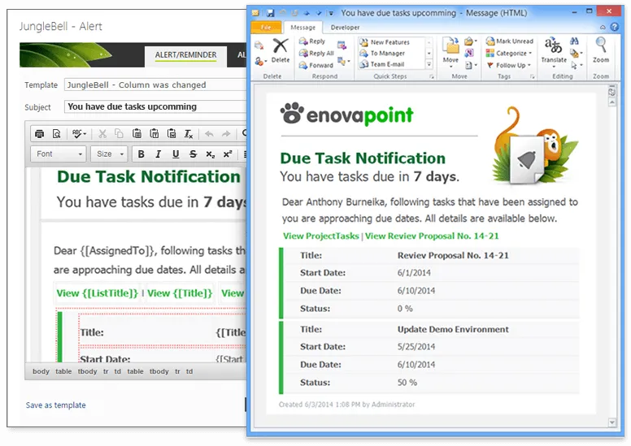Open the Actions dropdown in Move group
Viewport: 631px width, 446px height.
470,65
